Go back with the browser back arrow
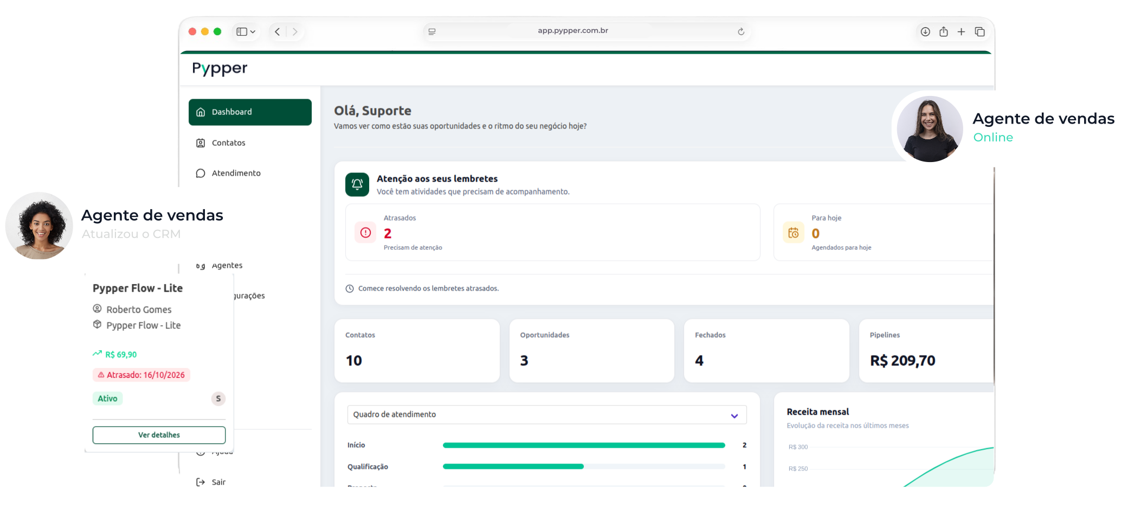 click(x=278, y=32)
